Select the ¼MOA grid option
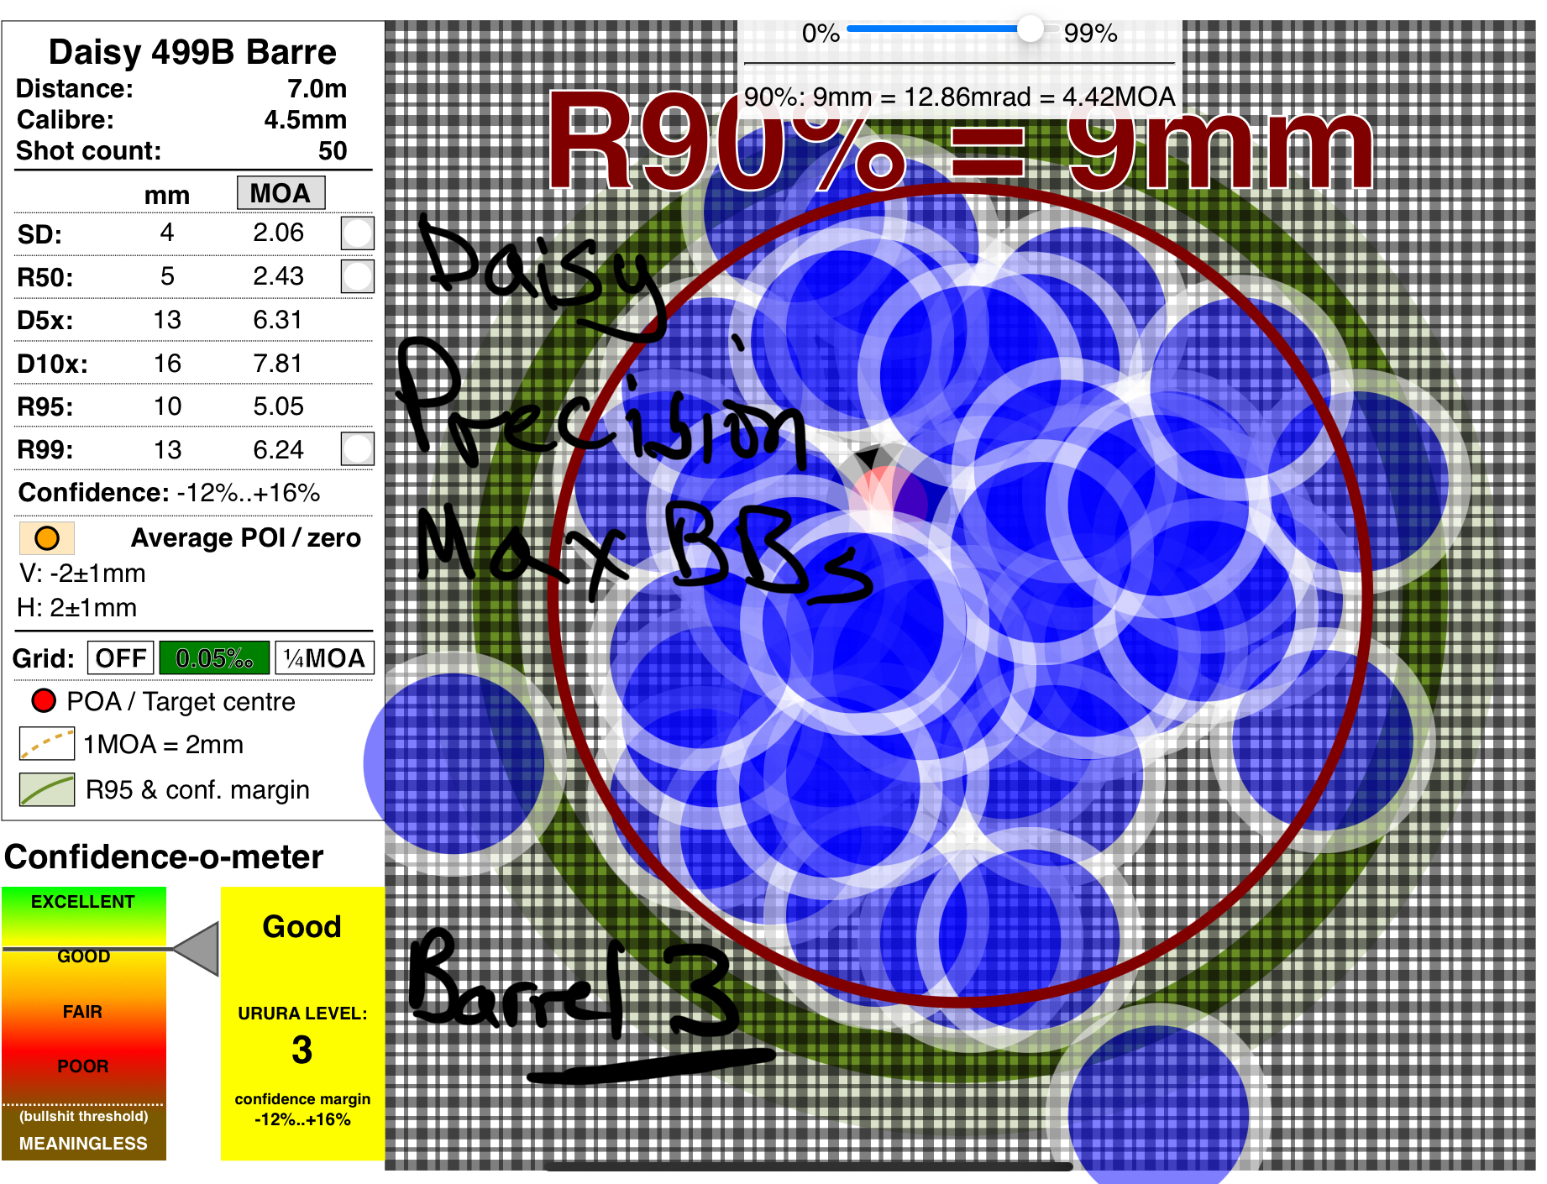Viewport: 1547px width, 1184px height. (324, 658)
